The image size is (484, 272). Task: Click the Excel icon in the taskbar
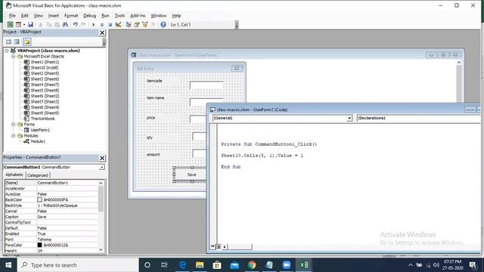[304, 265]
